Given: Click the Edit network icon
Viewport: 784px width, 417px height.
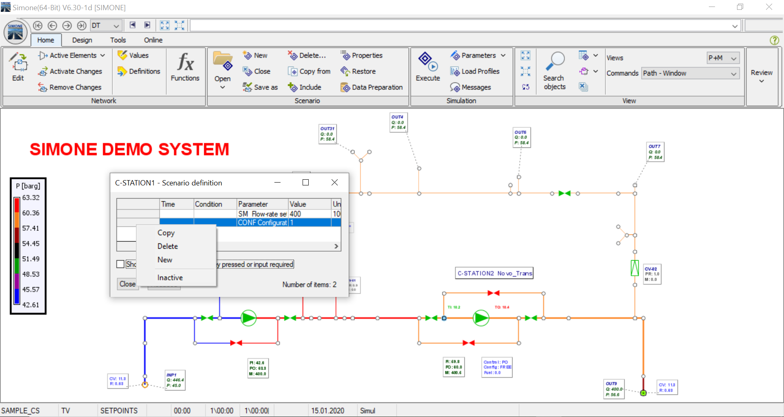Looking at the screenshot, I should point(18,62).
